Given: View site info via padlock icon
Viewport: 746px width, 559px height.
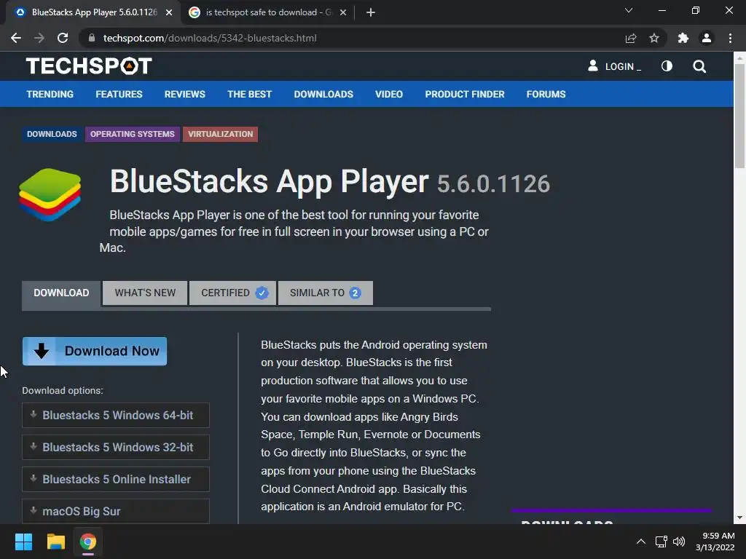Looking at the screenshot, I should 92,38.
